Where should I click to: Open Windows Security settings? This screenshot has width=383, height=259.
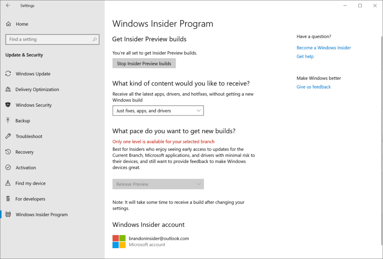[34, 105]
